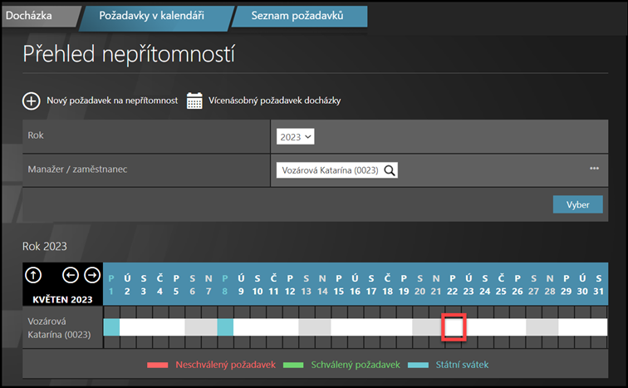Click Nový požadavek na nepřítomnost link
Screen dimensions: 628x388
[x=112, y=101]
